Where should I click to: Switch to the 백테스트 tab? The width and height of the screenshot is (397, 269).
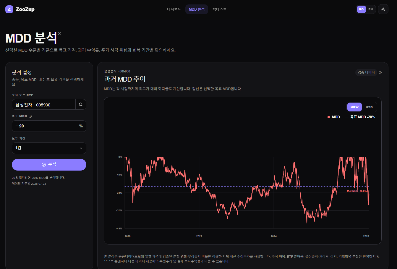tap(219, 9)
